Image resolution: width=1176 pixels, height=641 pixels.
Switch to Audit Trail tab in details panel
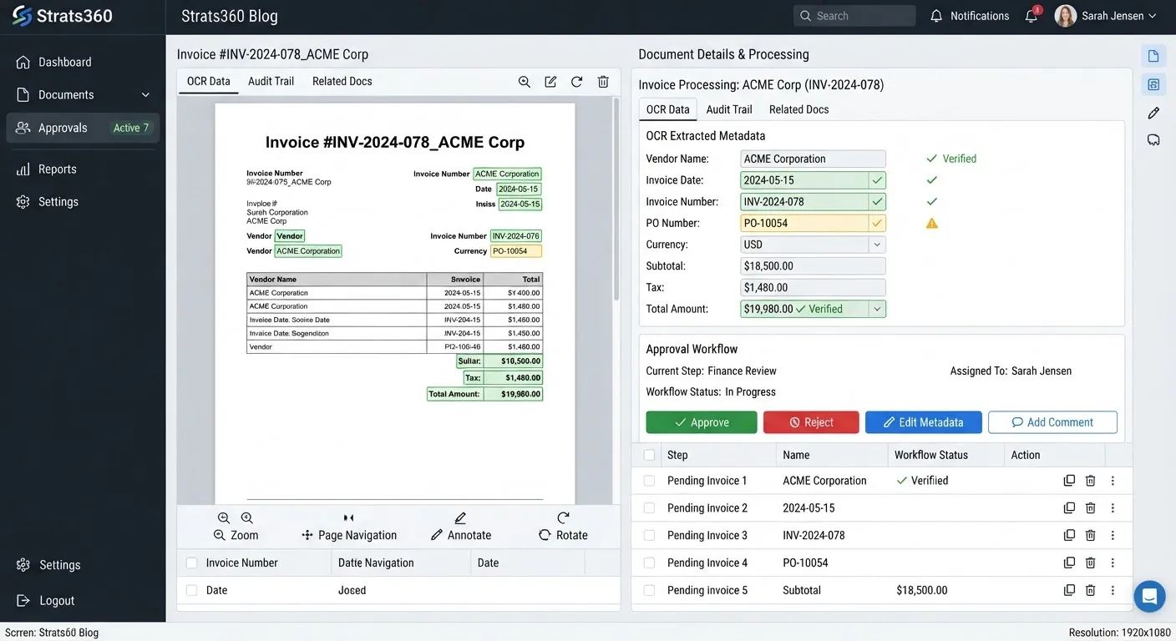pos(729,109)
